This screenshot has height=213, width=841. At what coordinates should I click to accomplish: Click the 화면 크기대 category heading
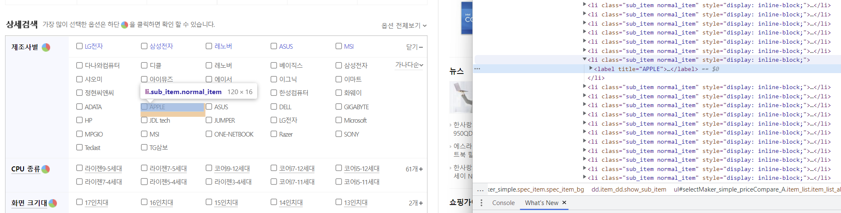[29, 203]
